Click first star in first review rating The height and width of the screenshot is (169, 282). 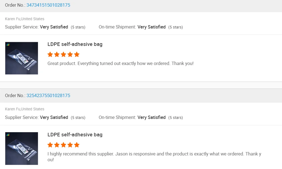(x=50, y=54)
